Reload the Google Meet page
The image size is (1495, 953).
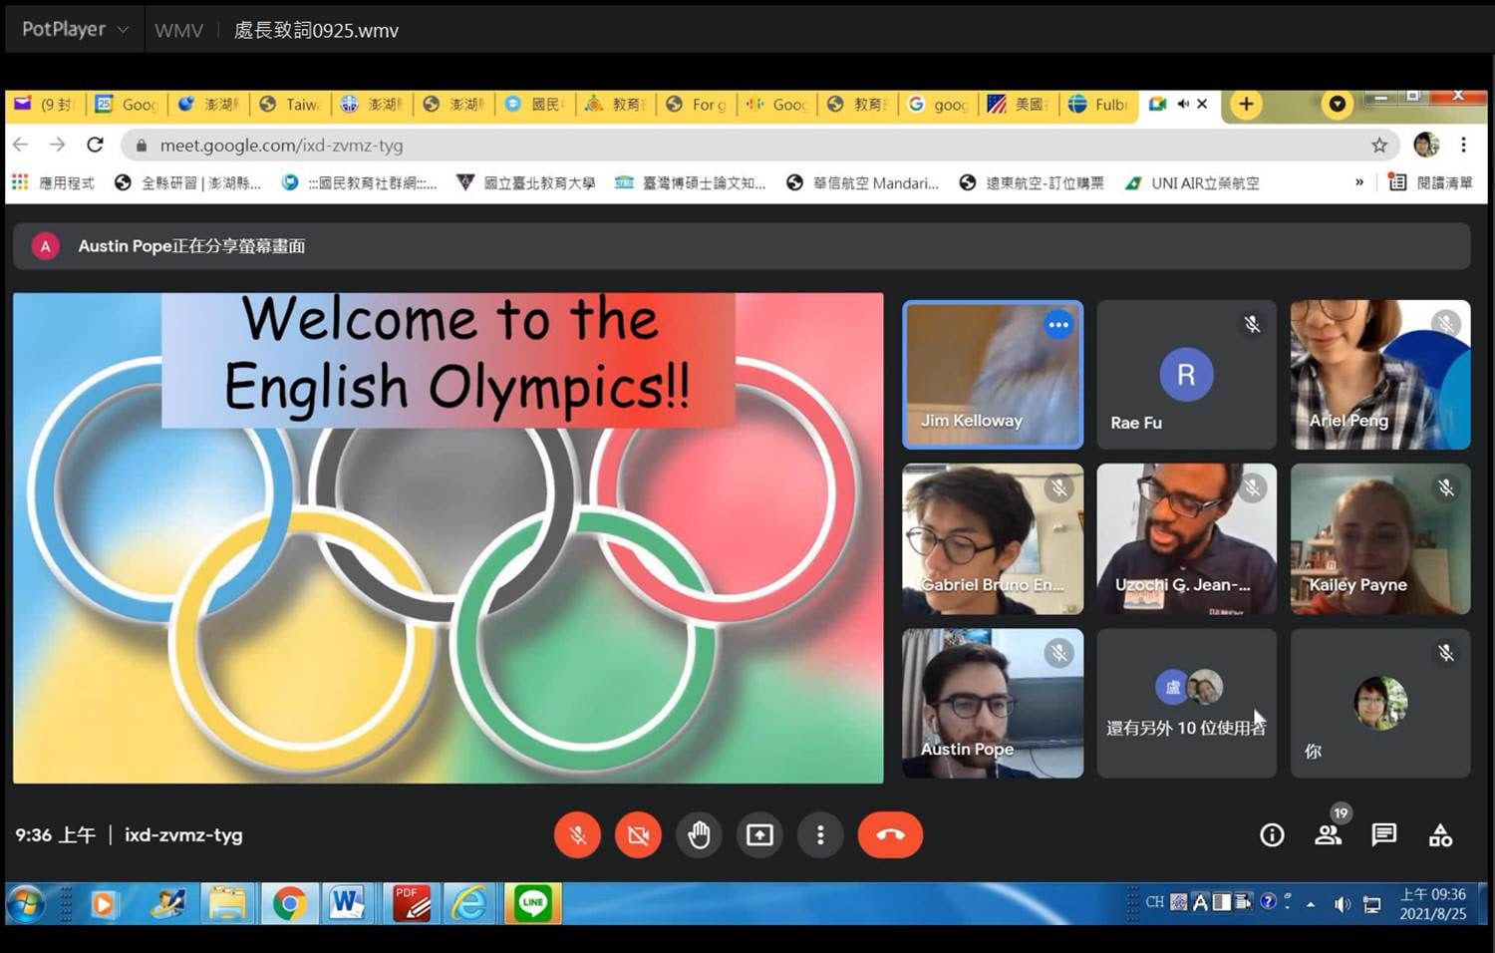click(95, 145)
